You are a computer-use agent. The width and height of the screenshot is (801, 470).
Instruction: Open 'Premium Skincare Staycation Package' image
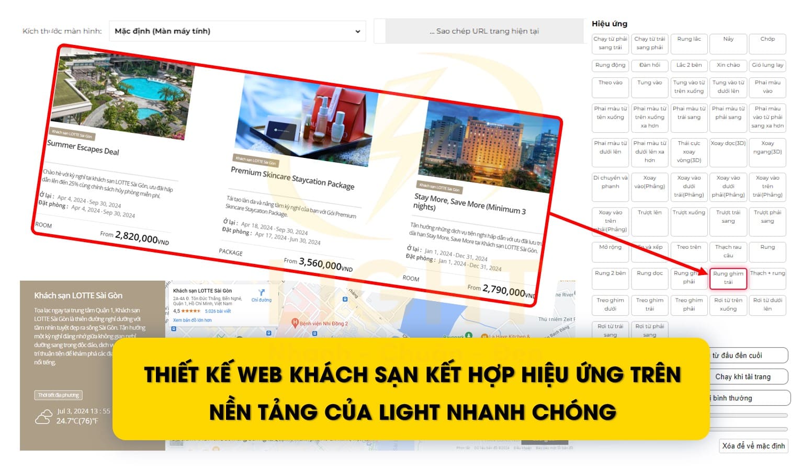click(x=307, y=122)
